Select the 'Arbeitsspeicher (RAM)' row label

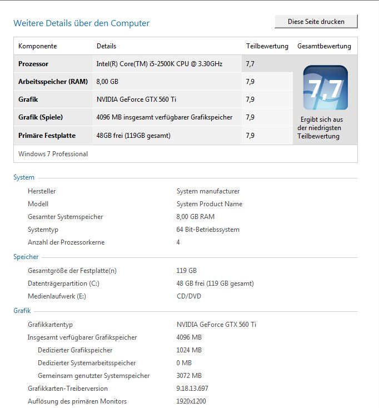click(x=53, y=82)
